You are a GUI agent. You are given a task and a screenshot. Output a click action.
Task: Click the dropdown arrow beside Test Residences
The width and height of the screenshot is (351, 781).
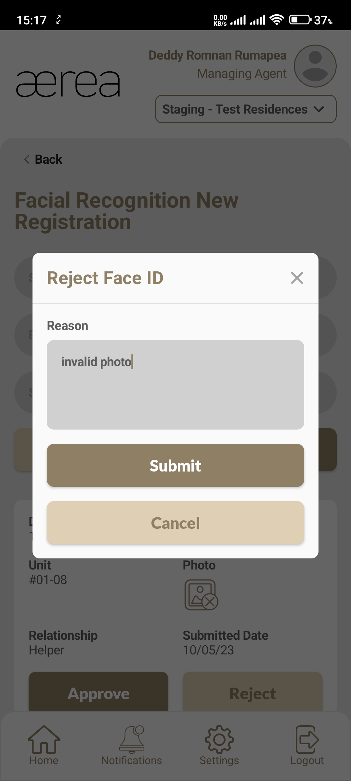click(319, 109)
